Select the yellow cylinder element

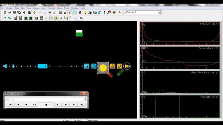pyautogui.click(x=103, y=68)
